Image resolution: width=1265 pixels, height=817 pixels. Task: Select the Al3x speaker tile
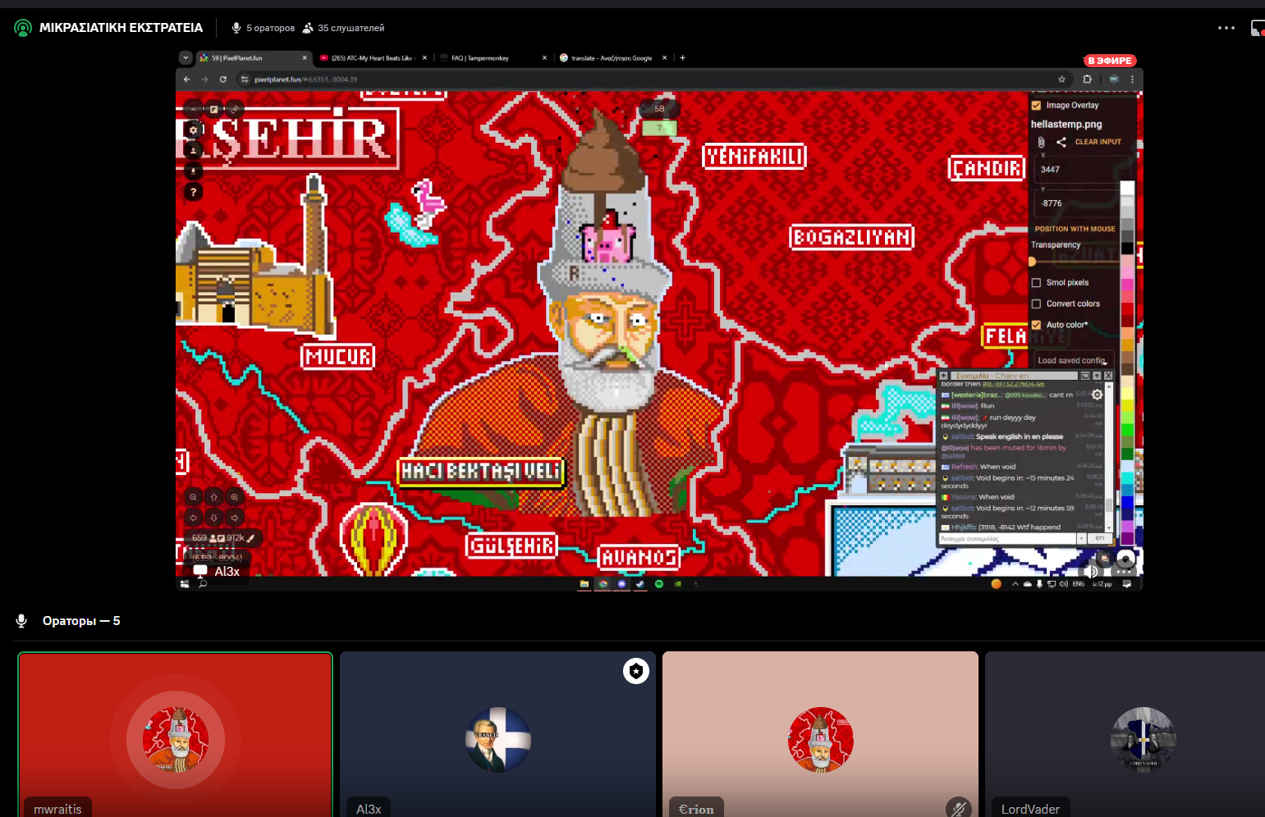[x=497, y=734]
